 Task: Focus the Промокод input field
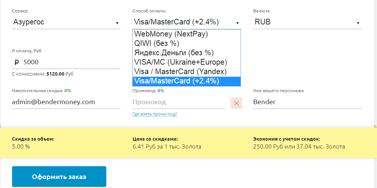[x=179, y=102]
